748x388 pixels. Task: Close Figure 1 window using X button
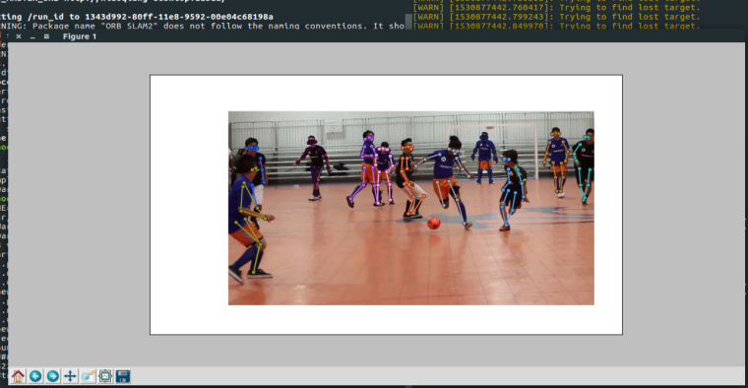coord(19,36)
